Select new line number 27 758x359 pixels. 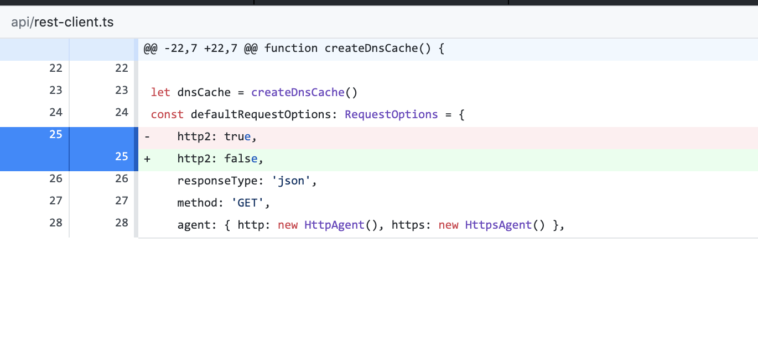click(122, 200)
